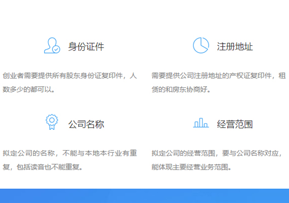Screen dimensions: 289x203
Task: Select the 注册地址 heading
Action: pyautogui.click(x=235, y=46)
